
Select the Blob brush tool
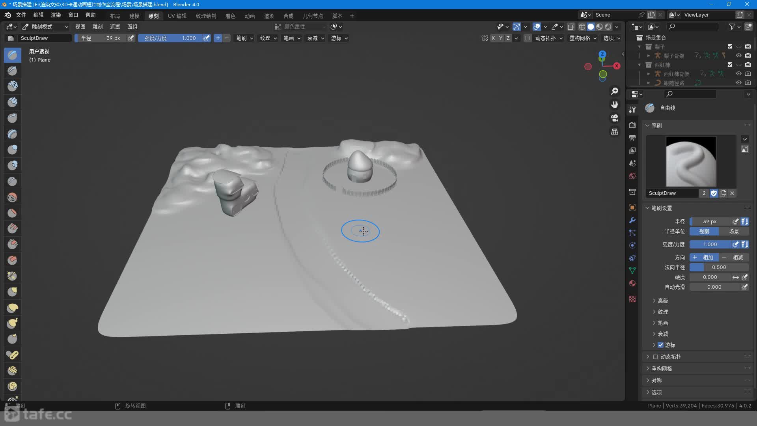coord(12,165)
